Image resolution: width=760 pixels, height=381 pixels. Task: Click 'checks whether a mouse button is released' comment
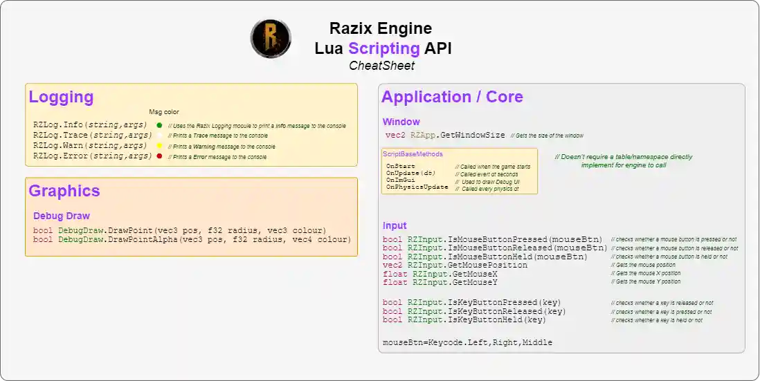[674, 248]
